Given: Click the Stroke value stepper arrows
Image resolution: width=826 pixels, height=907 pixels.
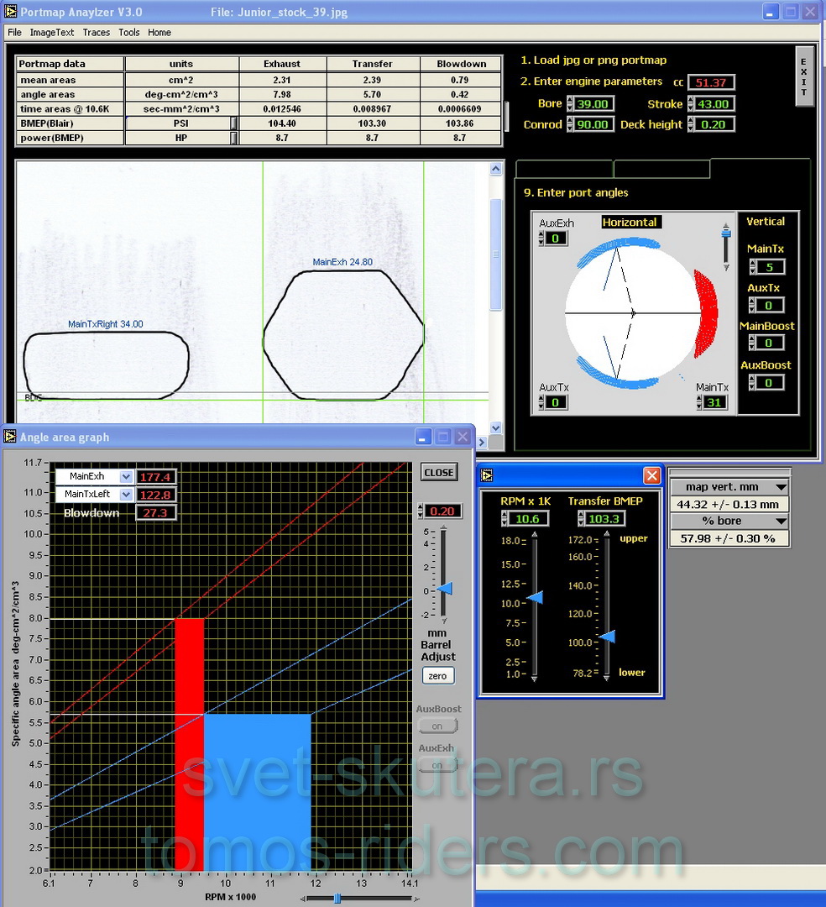Looking at the screenshot, I should click(x=692, y=104).
